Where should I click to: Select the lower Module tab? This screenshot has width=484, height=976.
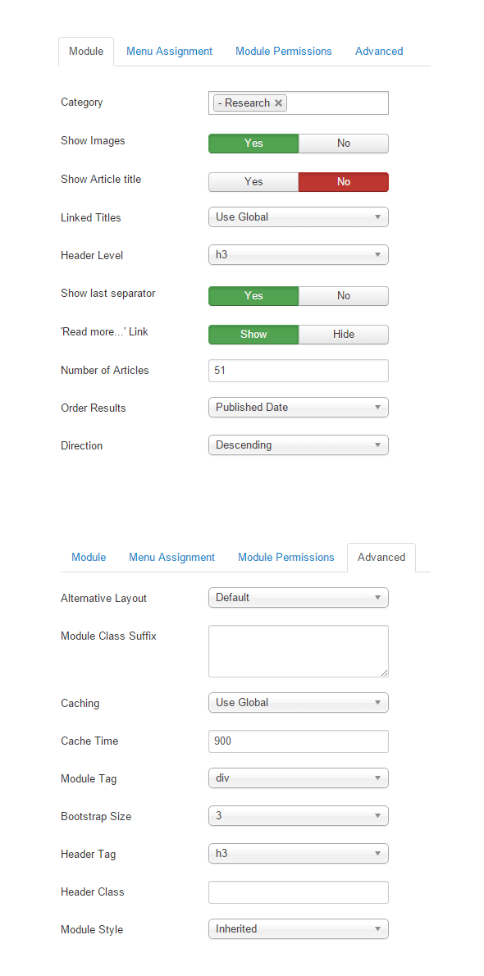89,558
